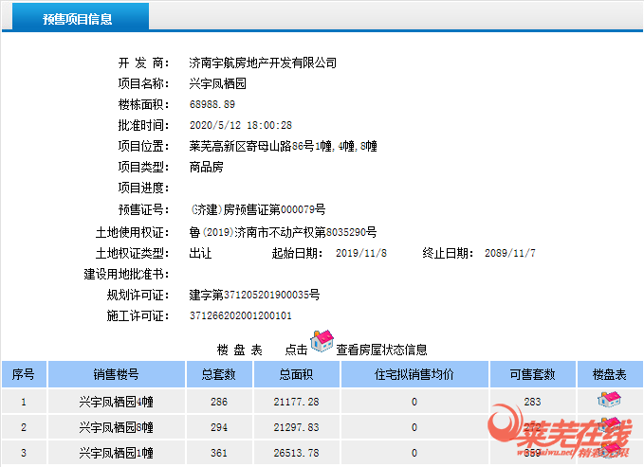Viewport: 644px width, 467px height.
Task: Click total area value 21177.28
Action: pos(297,402)
